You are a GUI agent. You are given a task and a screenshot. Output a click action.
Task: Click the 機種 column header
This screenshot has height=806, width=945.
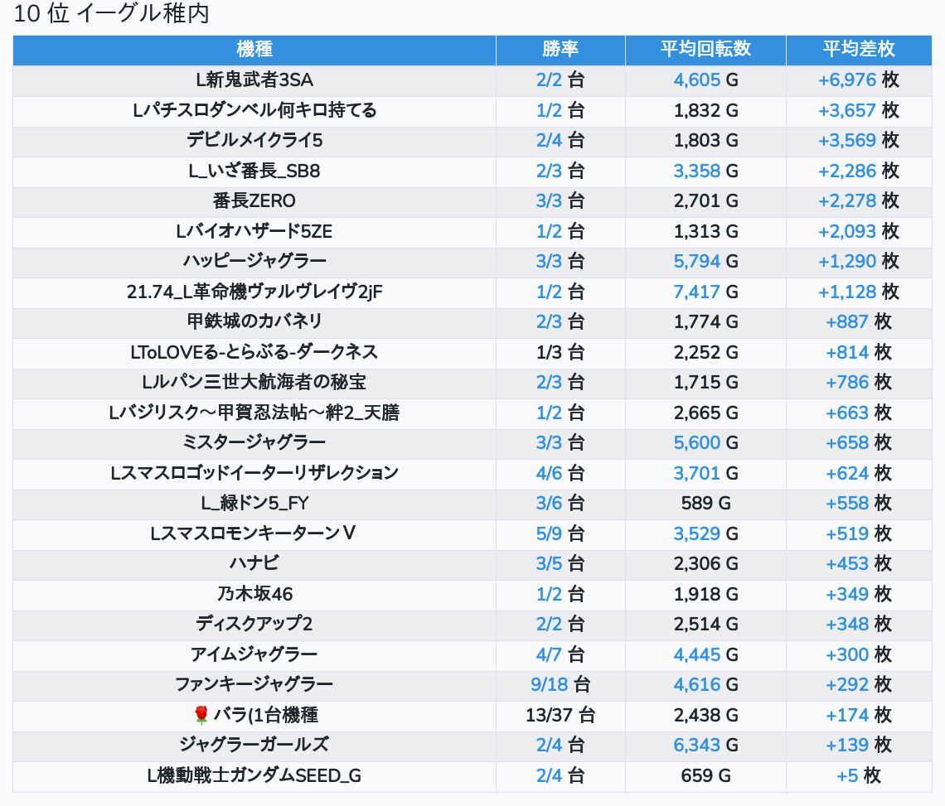(x=254, y=49)
